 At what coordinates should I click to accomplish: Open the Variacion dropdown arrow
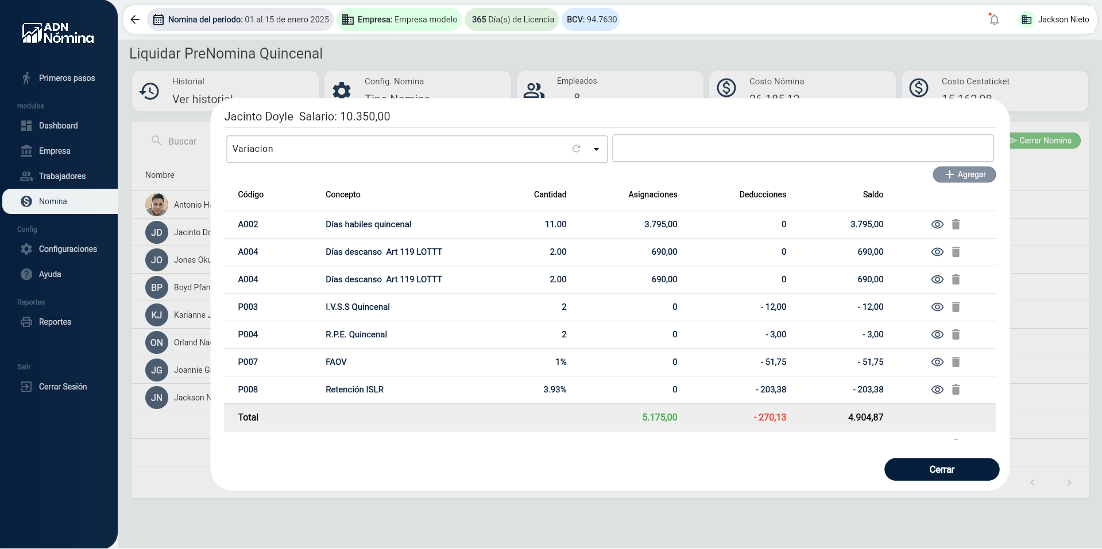(596, 149)
